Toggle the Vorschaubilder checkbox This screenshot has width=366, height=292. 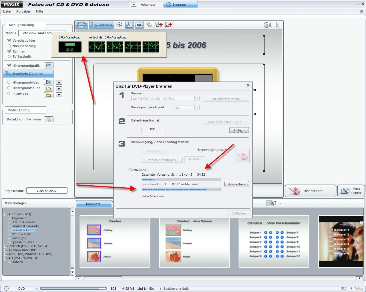pos(9,40)
